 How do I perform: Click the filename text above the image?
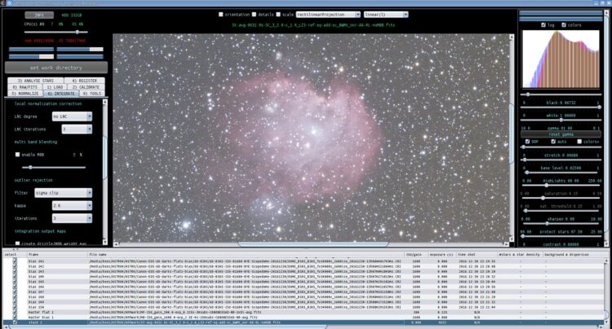tap(313, 25)
